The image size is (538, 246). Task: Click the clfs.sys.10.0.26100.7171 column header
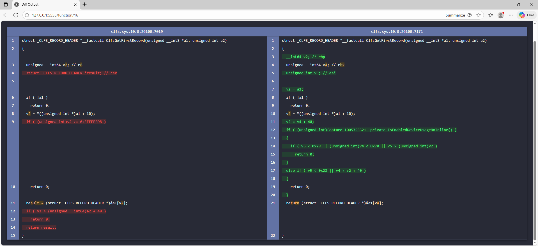pos(397,32)
